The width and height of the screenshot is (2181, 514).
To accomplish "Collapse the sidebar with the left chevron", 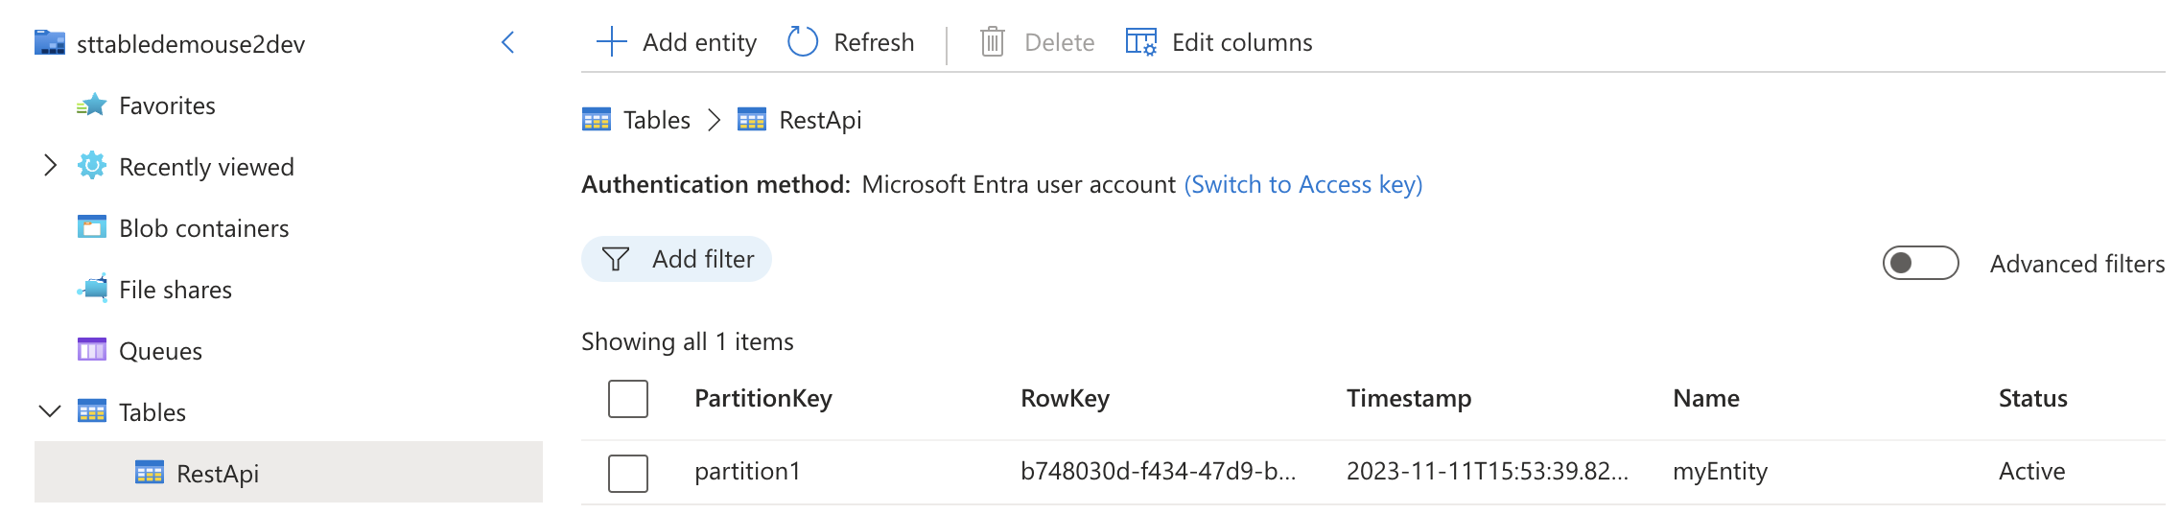I will click(x=508, y=42).
